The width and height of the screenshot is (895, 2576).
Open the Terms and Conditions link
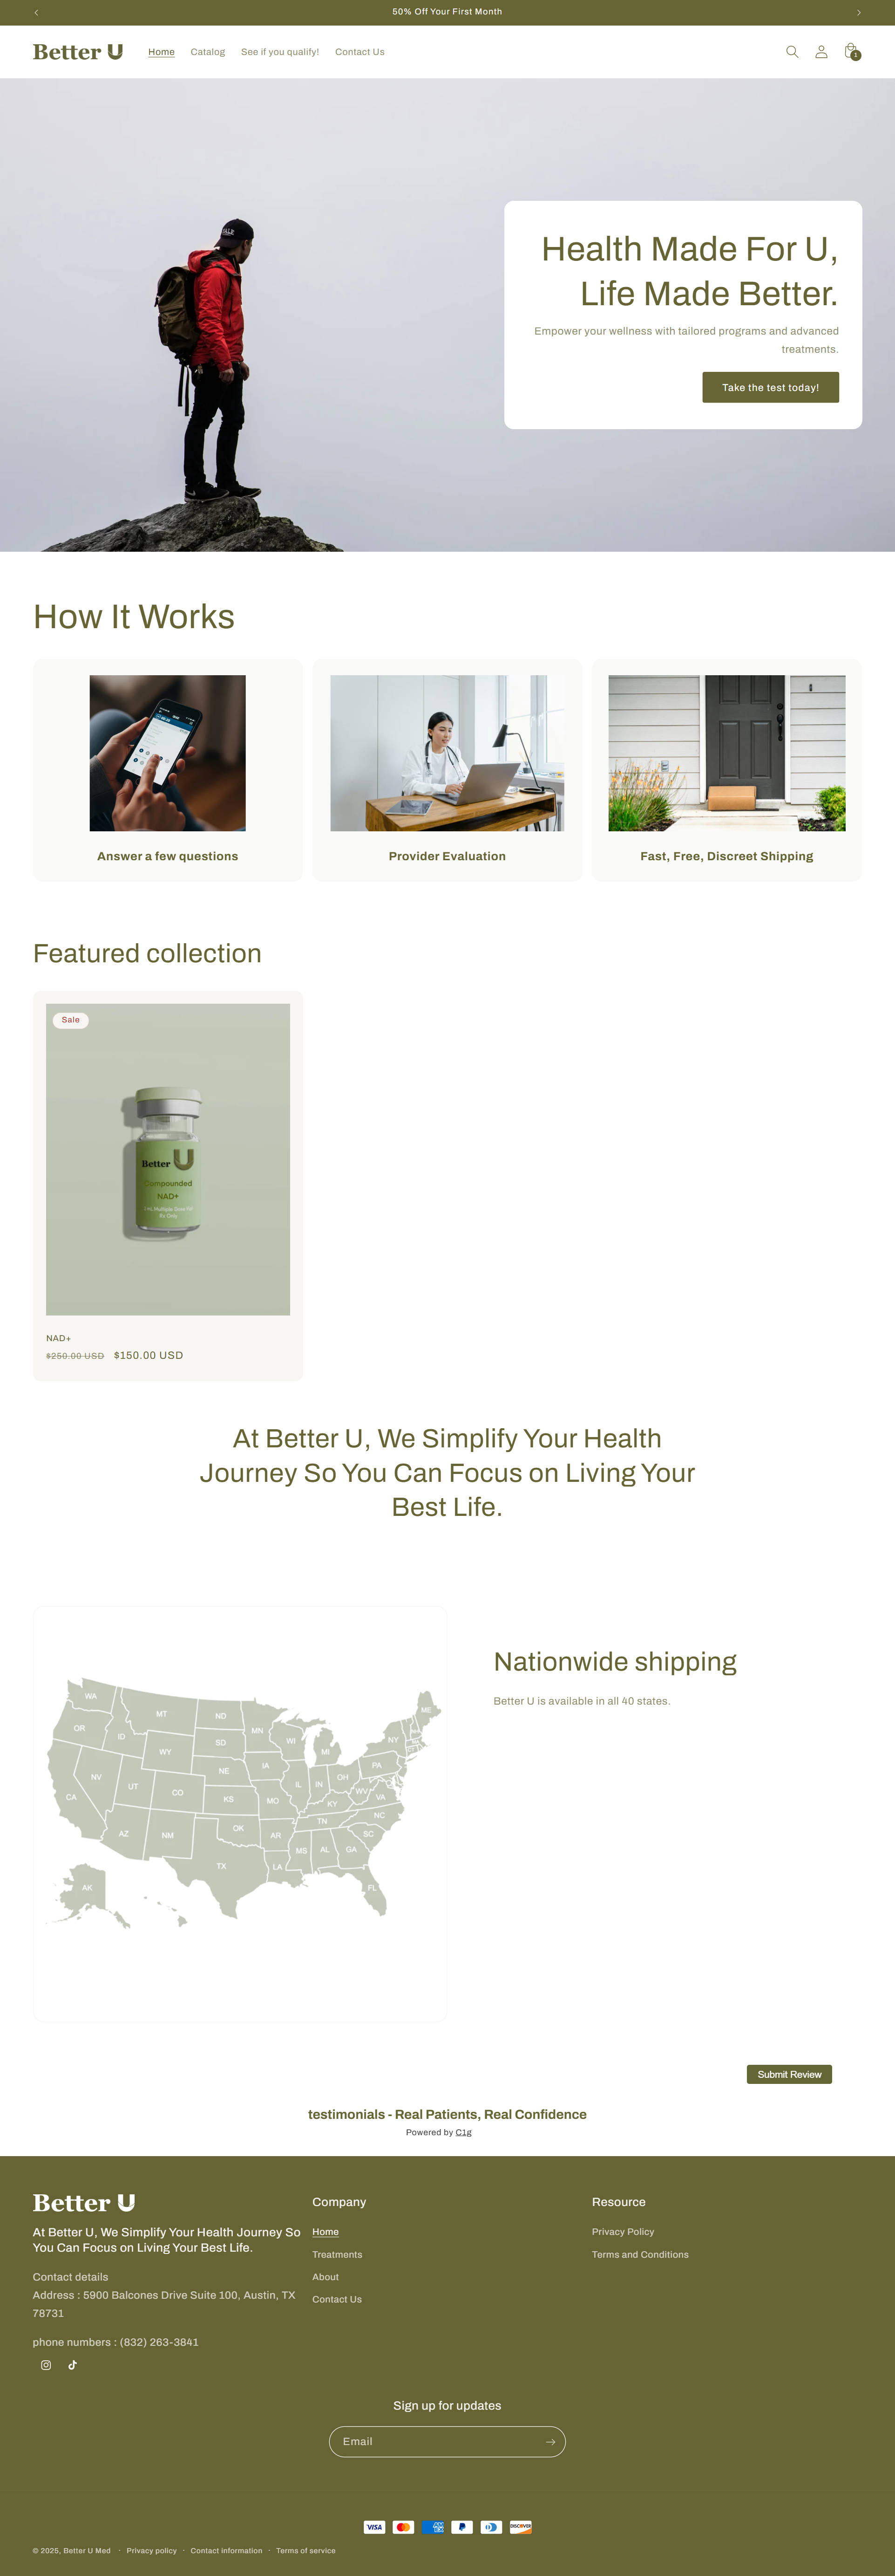click(x=639, y=2255)
